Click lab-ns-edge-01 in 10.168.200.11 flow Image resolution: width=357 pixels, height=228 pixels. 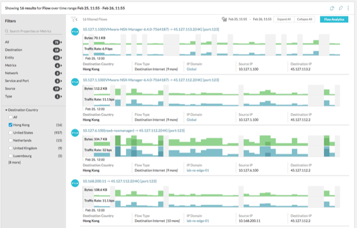[197, 221]
